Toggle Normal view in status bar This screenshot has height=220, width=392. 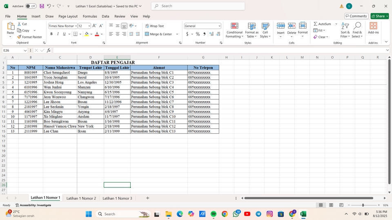tap(321, 205)
